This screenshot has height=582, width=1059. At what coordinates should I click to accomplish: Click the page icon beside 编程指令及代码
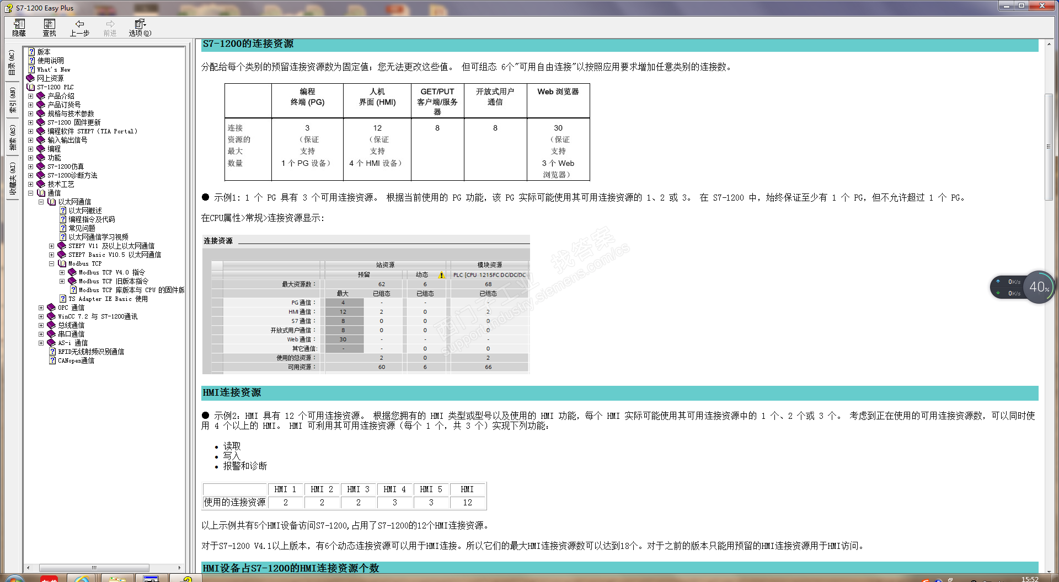point(63,219)
